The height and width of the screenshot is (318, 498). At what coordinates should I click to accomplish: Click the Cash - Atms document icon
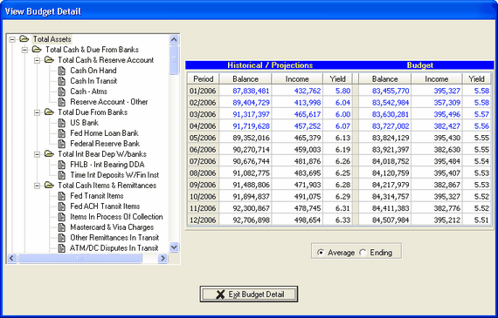click(x=62, y=91)
